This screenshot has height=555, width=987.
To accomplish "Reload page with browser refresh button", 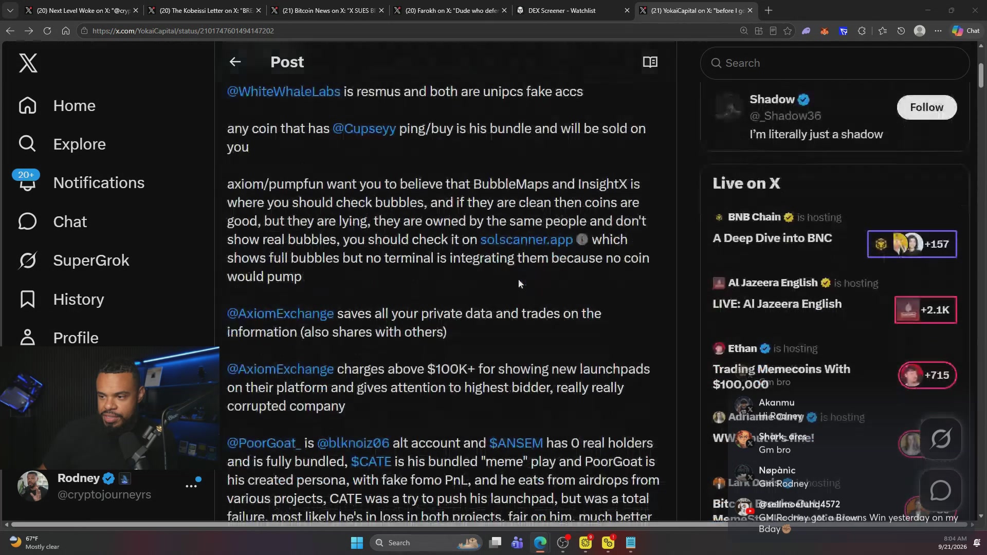I will coord(47,31).
